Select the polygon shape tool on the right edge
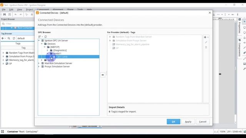 [x=244, y=38]
